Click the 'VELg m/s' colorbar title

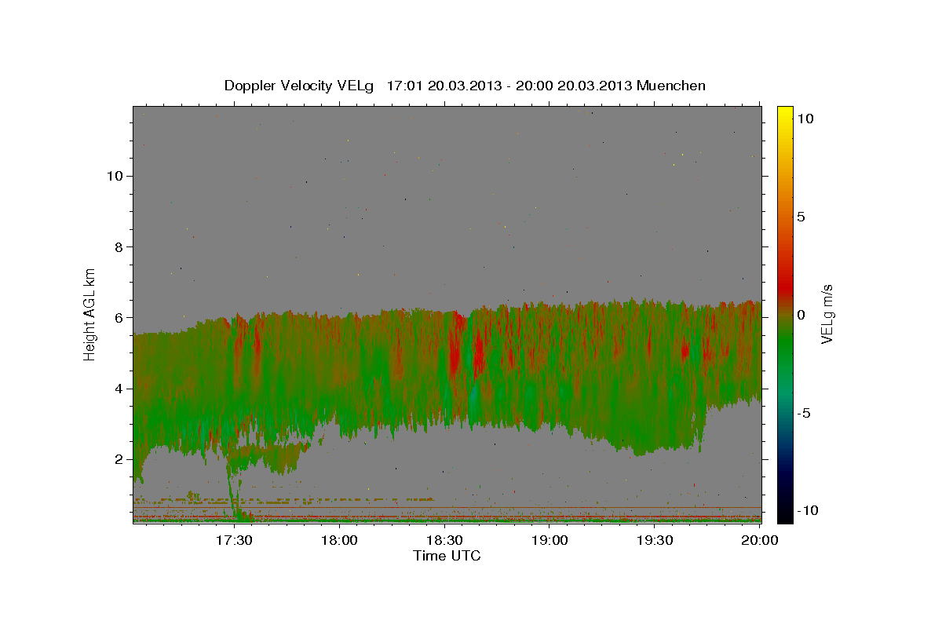(x=827, y=313)
